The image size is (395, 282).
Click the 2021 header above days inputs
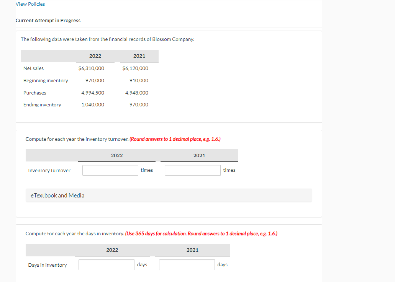(x=192, y=249)
